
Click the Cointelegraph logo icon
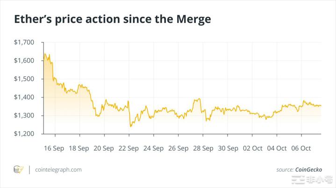pos(19,170)
